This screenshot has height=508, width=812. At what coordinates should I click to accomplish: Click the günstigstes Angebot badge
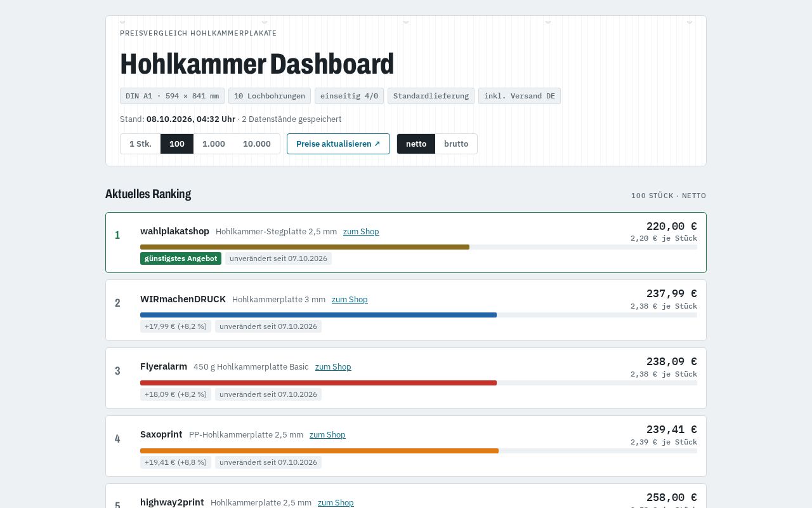181,258
